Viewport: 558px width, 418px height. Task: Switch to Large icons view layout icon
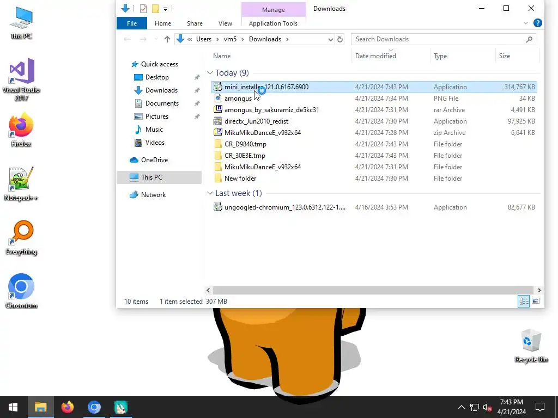(x=536, y=302)
